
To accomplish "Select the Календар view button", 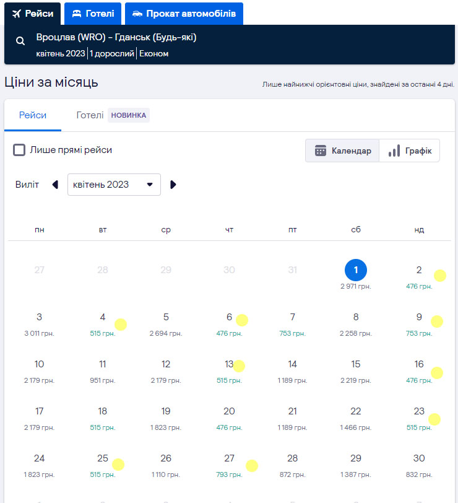I will (342, 151).
